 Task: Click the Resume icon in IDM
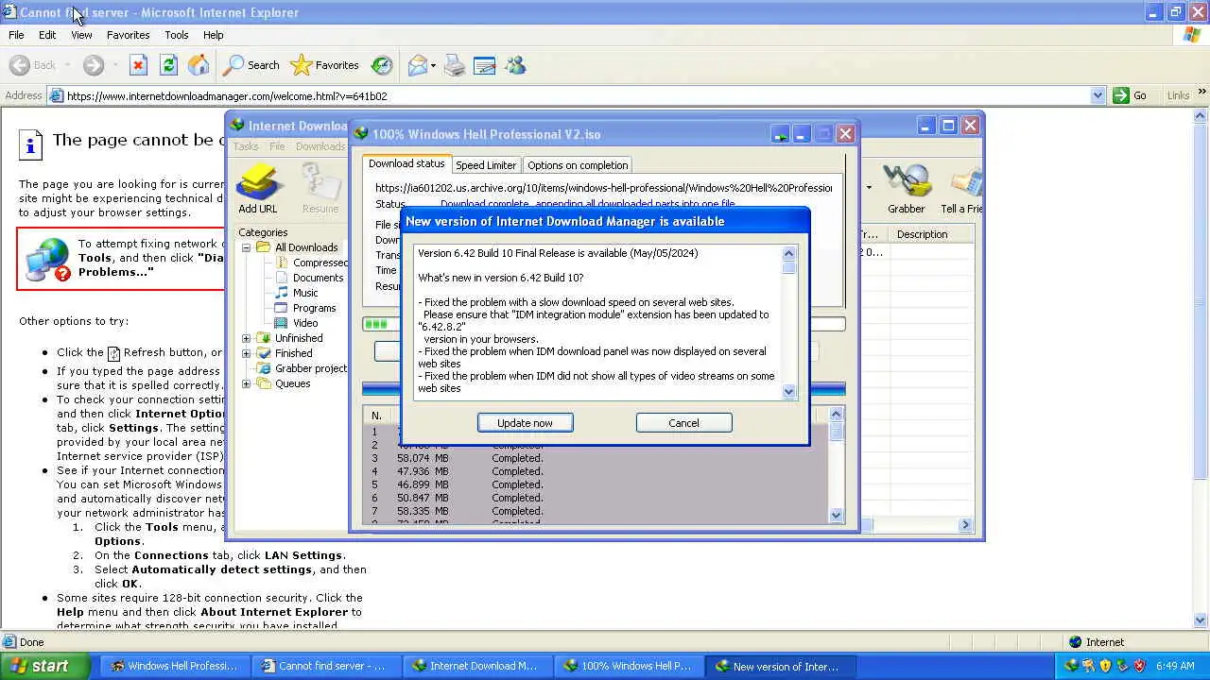tap(320, 189)
